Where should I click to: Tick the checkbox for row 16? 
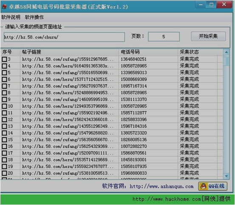(x=4, y=146)
